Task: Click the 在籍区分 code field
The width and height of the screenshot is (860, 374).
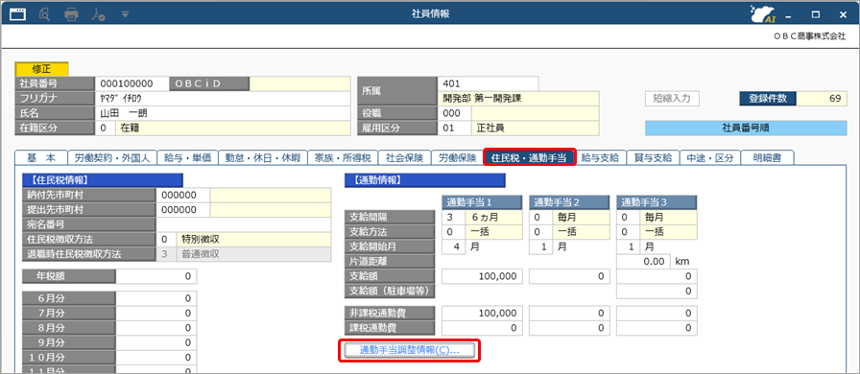Action: (105, 129)
